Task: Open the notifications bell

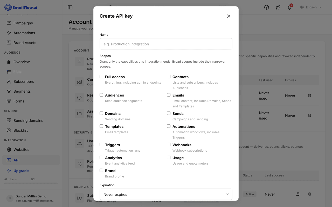Action: point(289,7)
